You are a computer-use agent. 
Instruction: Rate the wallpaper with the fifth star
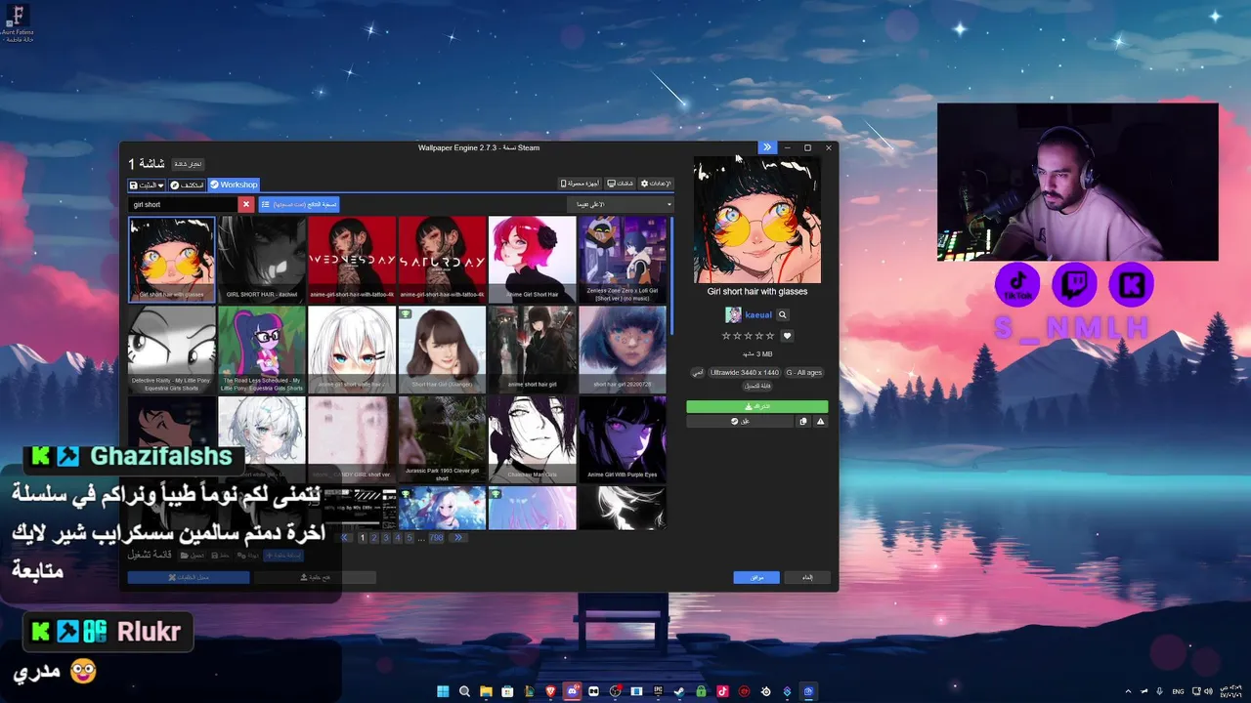pos(770,336)
